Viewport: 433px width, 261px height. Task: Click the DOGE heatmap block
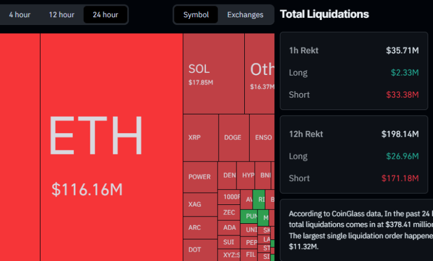233,138
